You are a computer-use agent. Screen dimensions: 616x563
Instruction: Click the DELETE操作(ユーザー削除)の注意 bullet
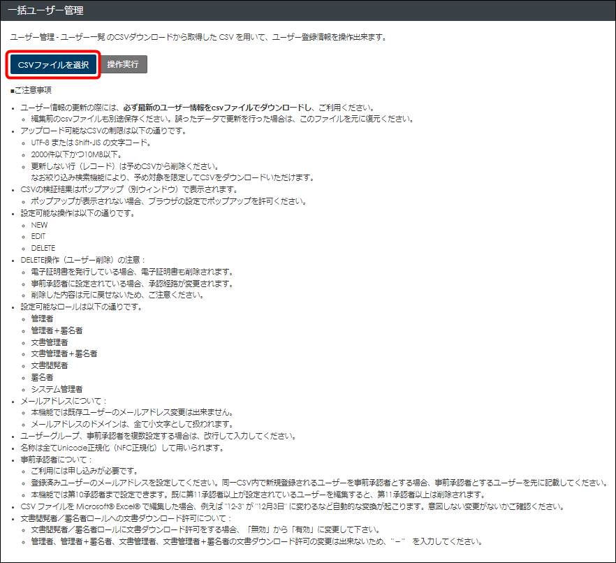tap(82, 260)
